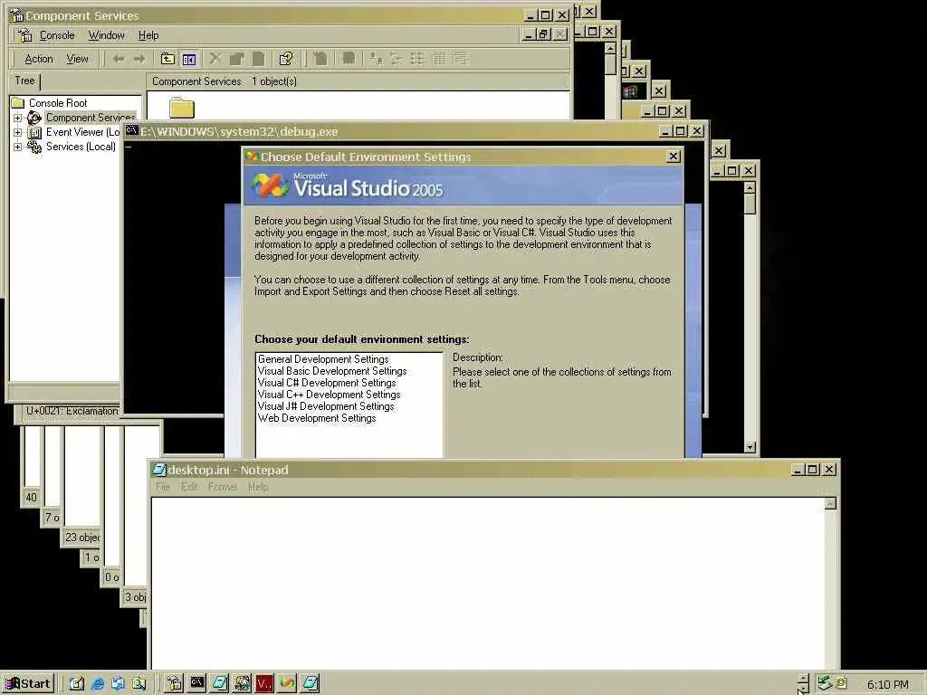Switch to debug.exe console taskbar button
Viewport: 927px width, 695px height.
tap(196, 683)
